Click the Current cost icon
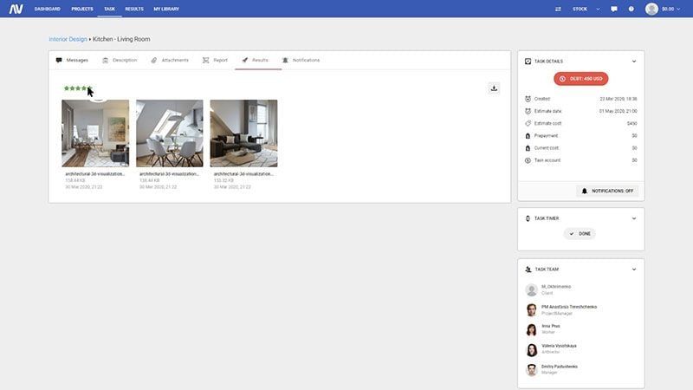 click(x=528, y=148)
